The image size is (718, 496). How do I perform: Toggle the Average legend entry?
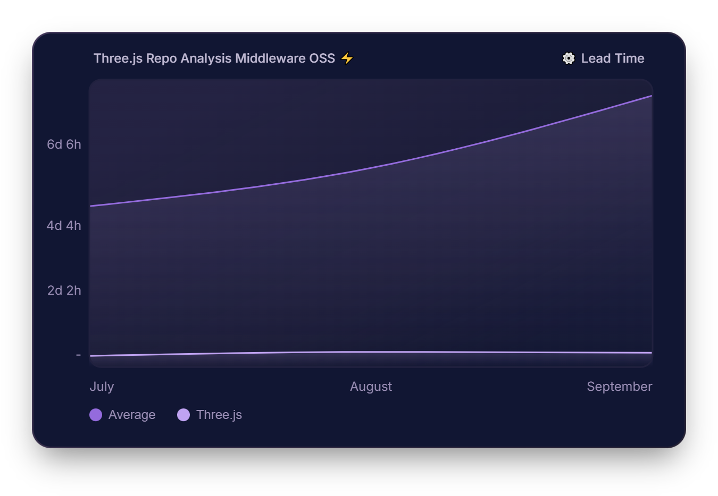122,415
